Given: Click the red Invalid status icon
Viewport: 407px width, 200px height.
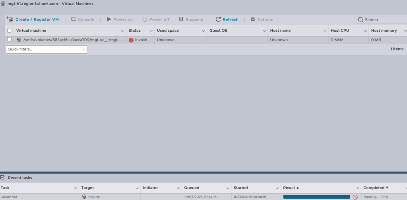Looking at the screenshot, I should [x=131, y=40].
